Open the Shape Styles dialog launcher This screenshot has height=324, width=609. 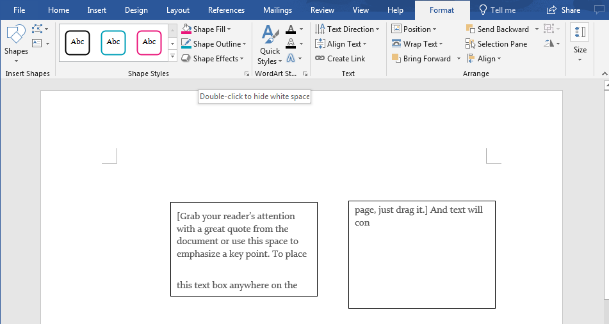tap(247, 73)
